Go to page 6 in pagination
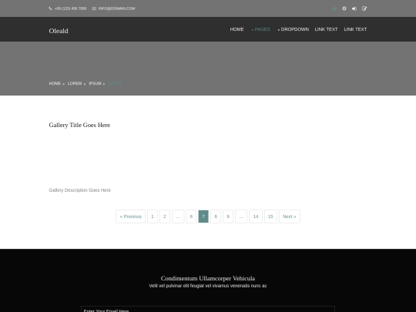The image size is (416, 312). (x=191, y=216)
